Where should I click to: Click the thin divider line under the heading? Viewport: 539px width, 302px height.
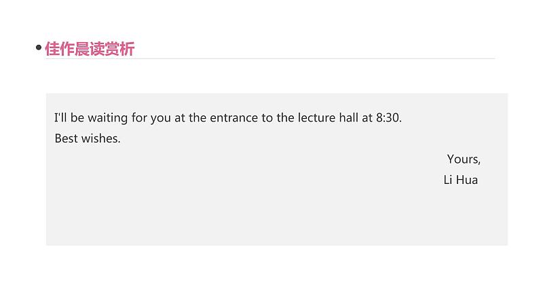270,59
